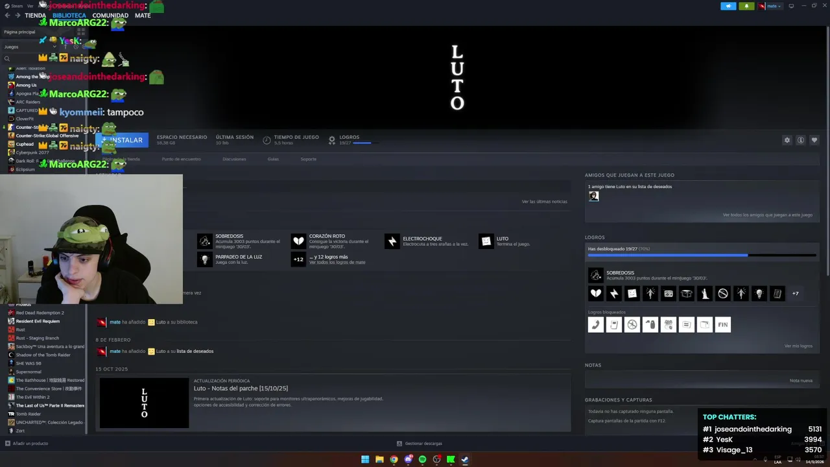Select Zort in the library list

pos(19,431)
